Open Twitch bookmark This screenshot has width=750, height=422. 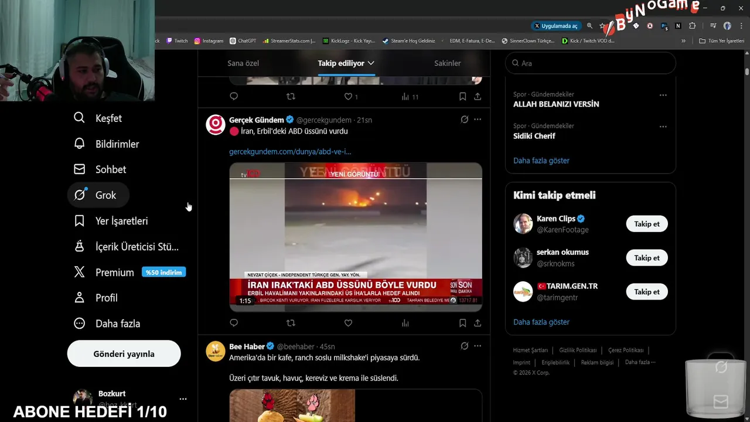coord(177,41)
